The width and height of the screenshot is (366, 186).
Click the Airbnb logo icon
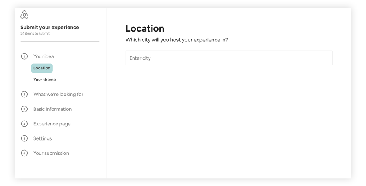24,15
